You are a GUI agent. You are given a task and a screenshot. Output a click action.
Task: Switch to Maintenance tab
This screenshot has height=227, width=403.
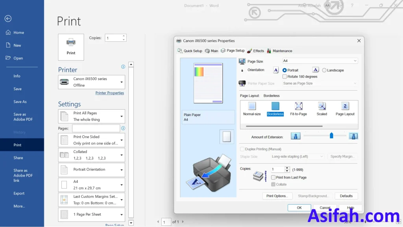click(x=279, y=51)
